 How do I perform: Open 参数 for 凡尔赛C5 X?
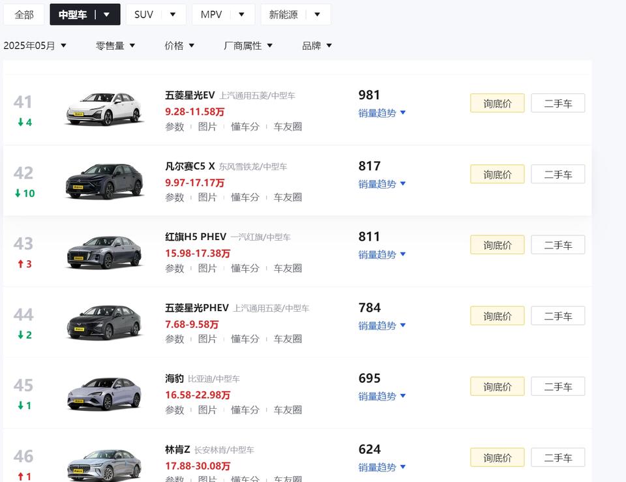[x=175, y=197]
